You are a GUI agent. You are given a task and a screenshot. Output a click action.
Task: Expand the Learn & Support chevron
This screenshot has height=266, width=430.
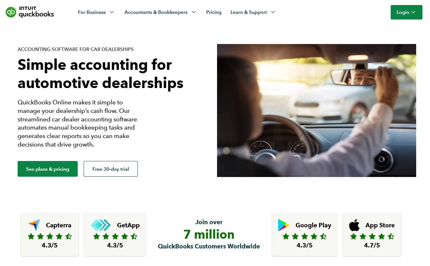click(273, 12)
